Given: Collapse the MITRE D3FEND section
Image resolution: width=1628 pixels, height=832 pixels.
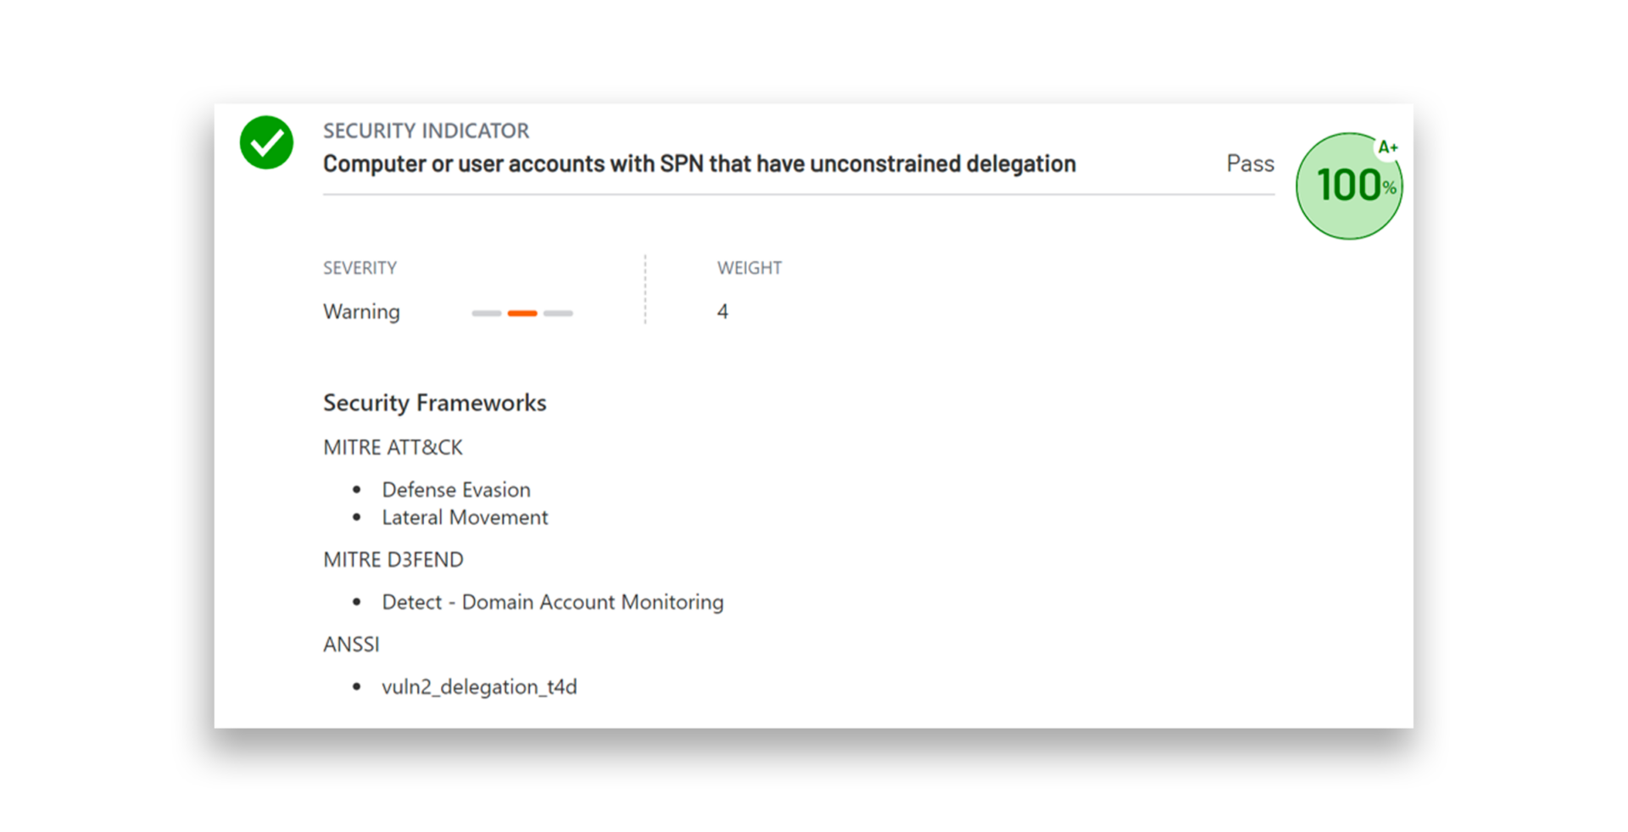Looking at the screenshot, I should 393,559.
